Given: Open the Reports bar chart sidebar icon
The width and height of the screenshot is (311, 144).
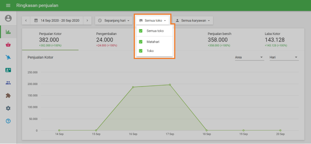Looking at the screenshot, I should point(8,32).
